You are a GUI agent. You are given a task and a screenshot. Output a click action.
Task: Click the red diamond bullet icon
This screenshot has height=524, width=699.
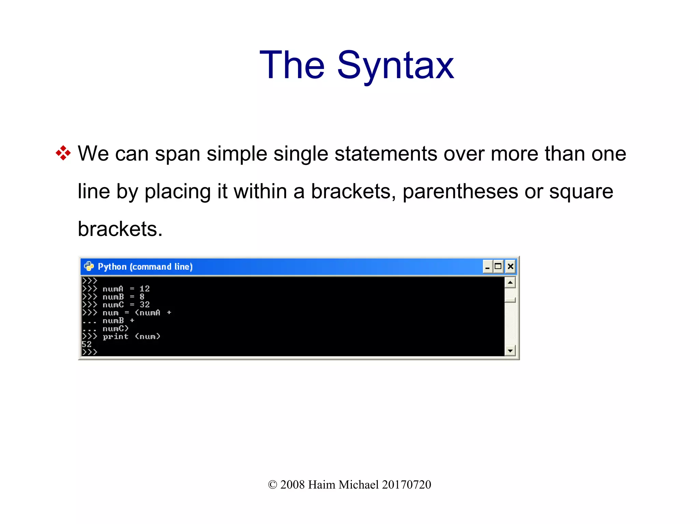coord(63,153)
